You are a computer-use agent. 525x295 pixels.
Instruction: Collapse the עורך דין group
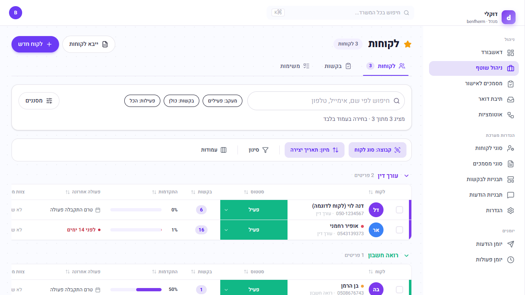[406, 175]
